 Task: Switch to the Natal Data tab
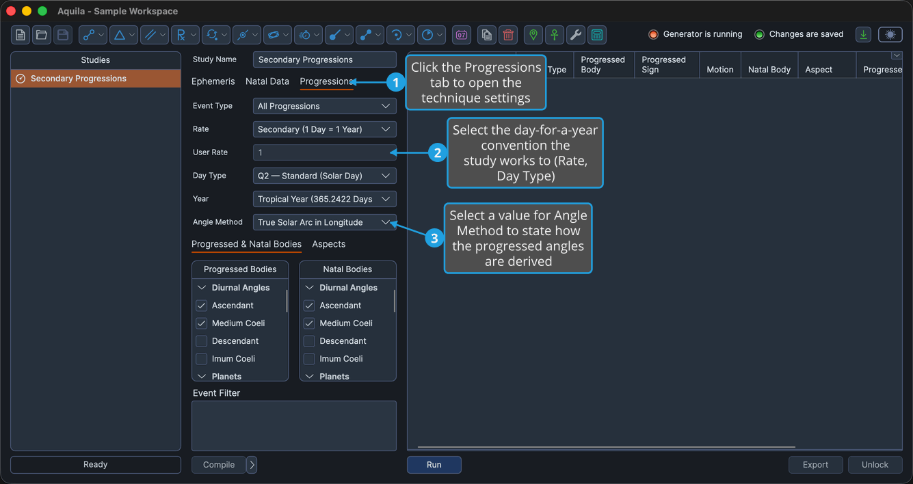(267, 81)
